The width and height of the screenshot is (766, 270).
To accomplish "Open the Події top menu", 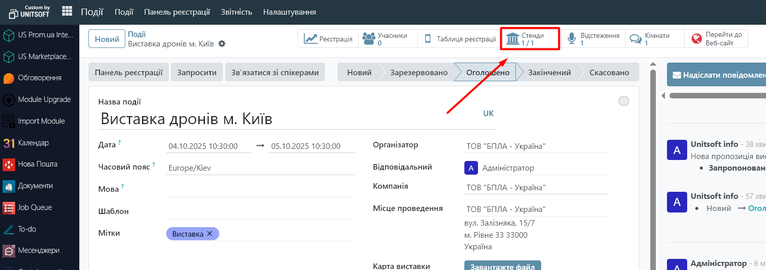I will pyautogui.click(x=124, y=12).
